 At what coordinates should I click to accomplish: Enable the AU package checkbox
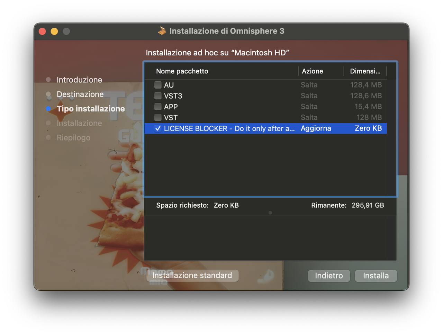point(158,85)
